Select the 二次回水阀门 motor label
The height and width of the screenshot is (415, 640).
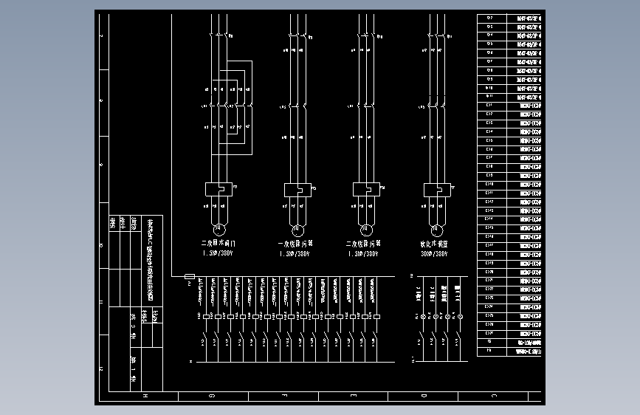(219, 244)
